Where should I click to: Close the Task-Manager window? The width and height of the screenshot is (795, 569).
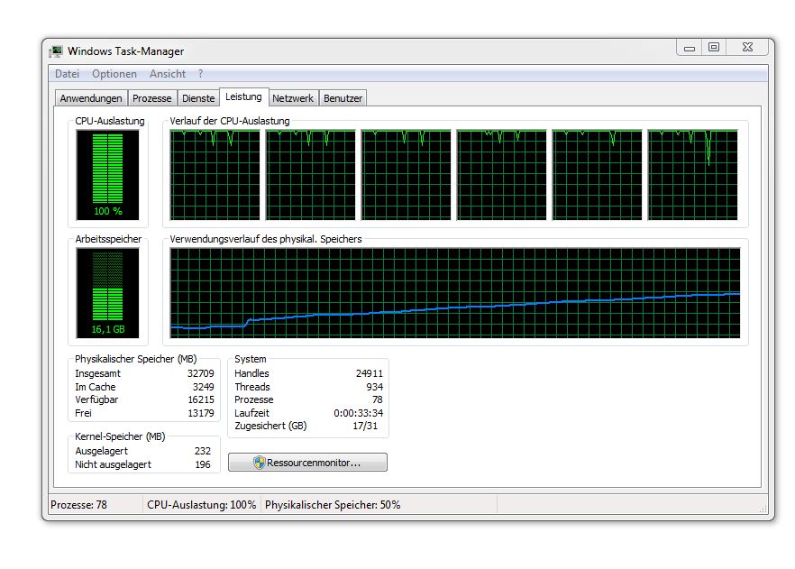[747, 48]
